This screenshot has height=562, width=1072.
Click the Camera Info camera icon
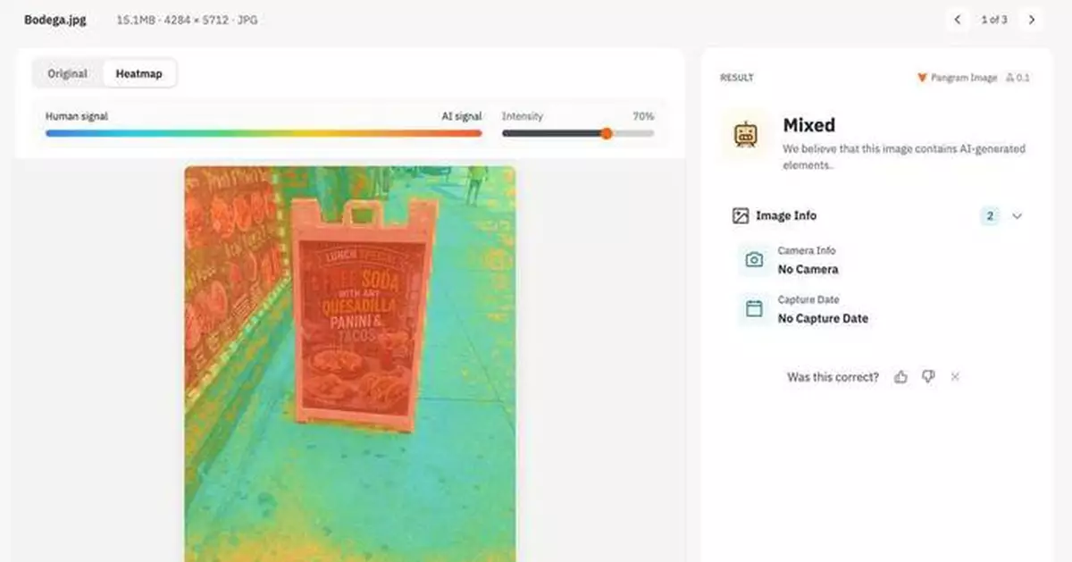point(754,260)
